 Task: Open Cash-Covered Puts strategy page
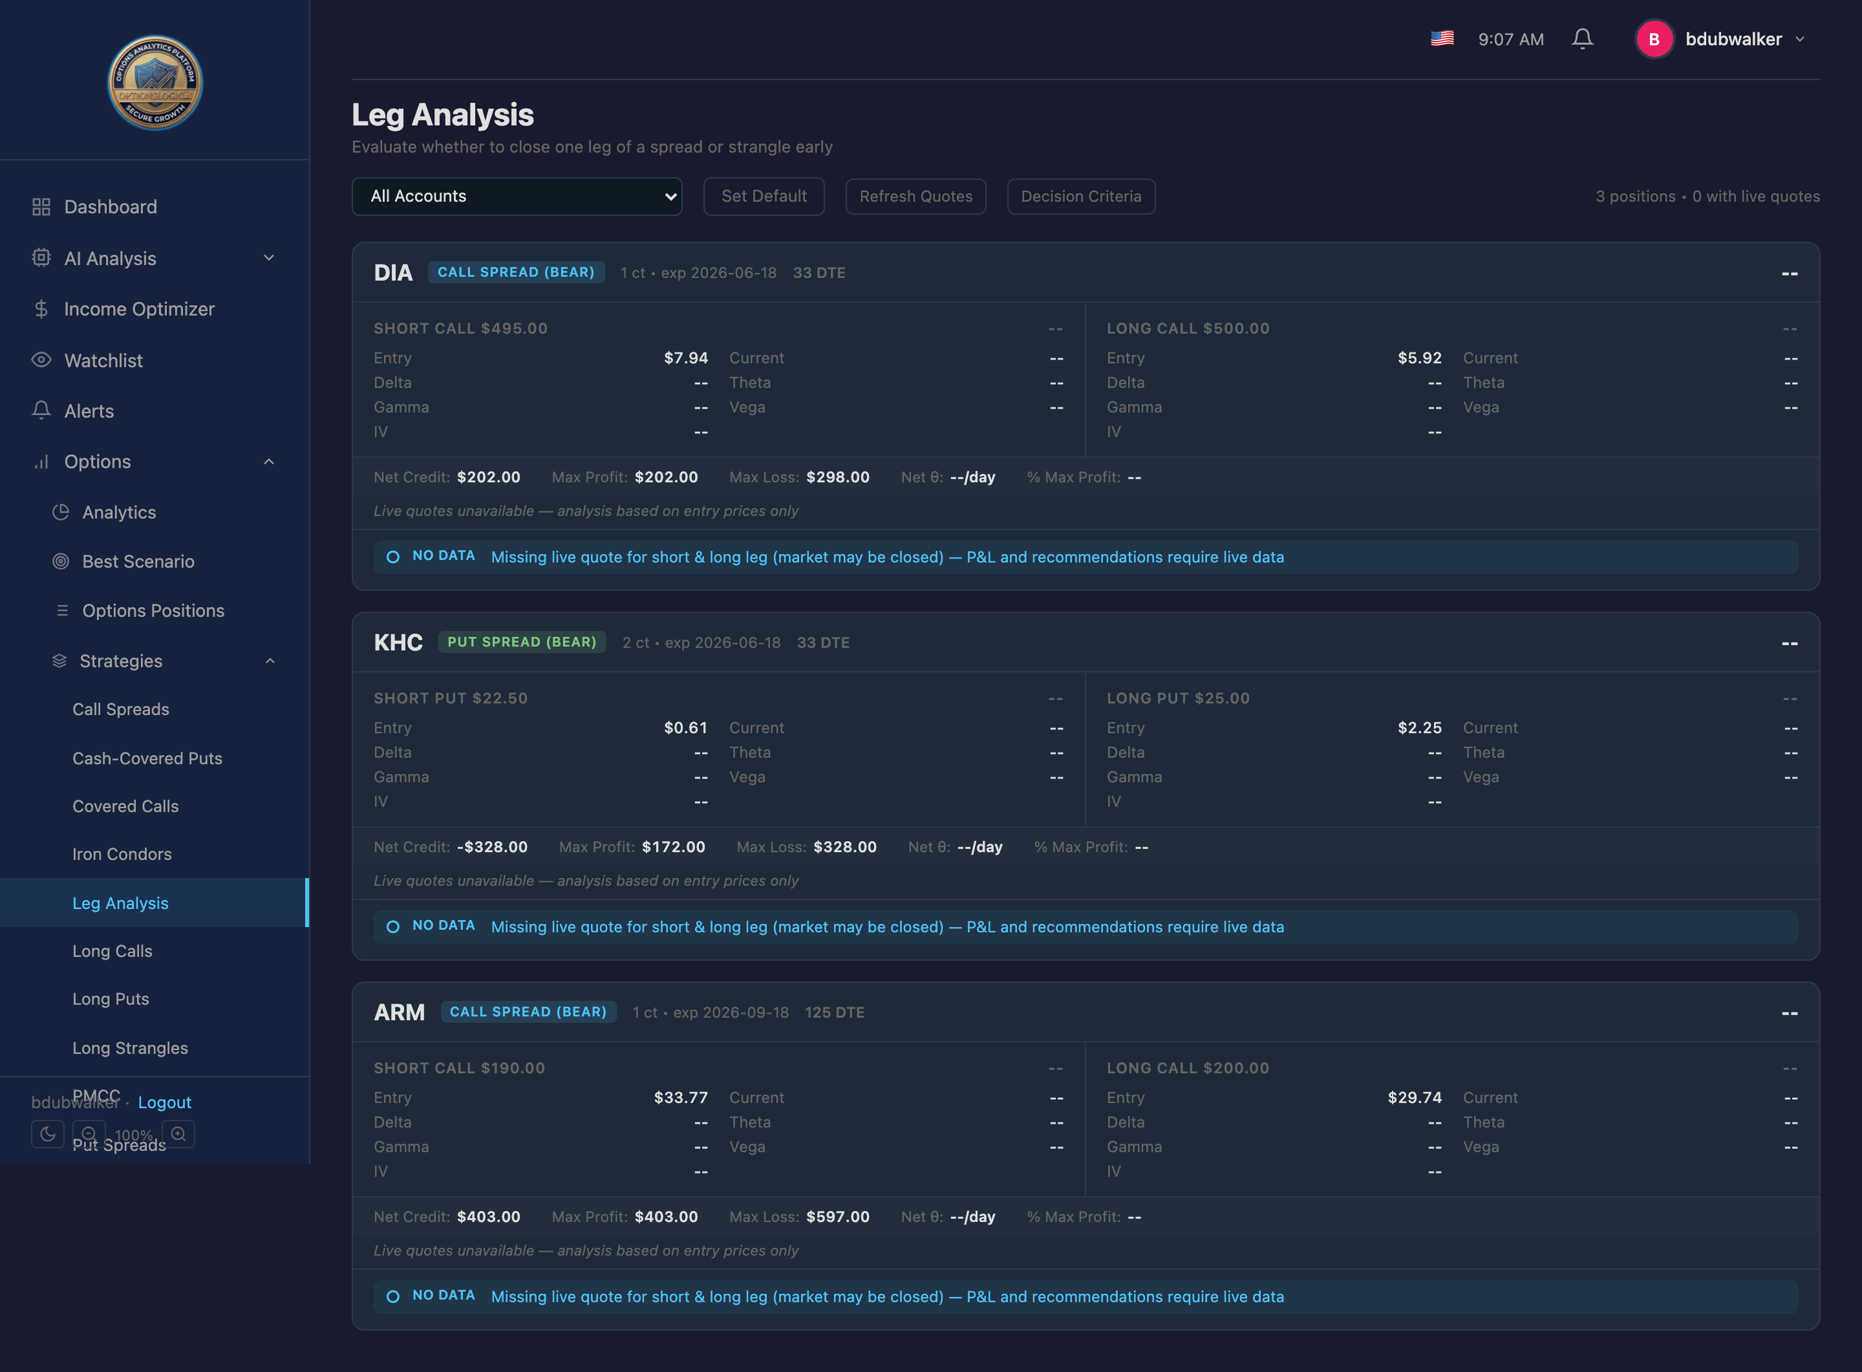tap(147, 758)
